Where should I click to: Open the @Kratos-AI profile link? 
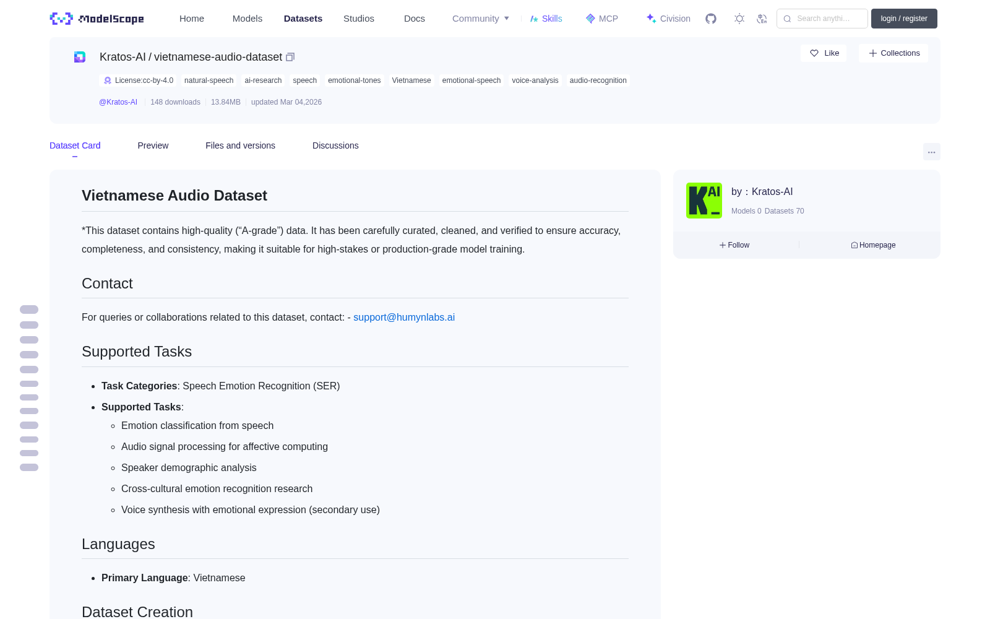click(x=118, y=102)
